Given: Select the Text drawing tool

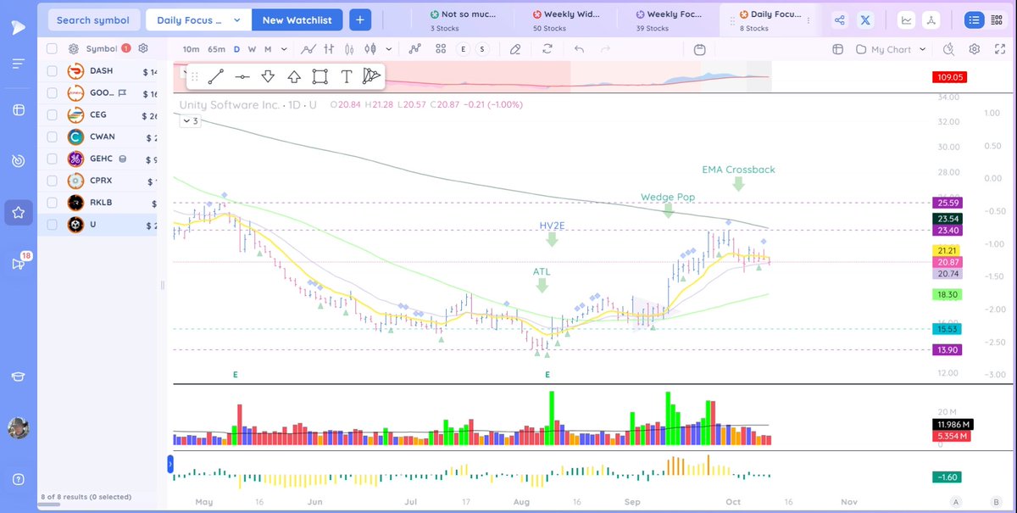Looking at the screenshot, I should click(345, 75).
